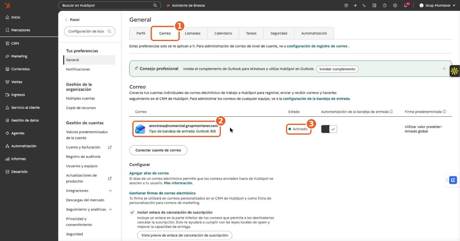Open Usuarios y equipos
Image resolution: width=460 pixels, height=241 pixels.
(x=82, y=166)
